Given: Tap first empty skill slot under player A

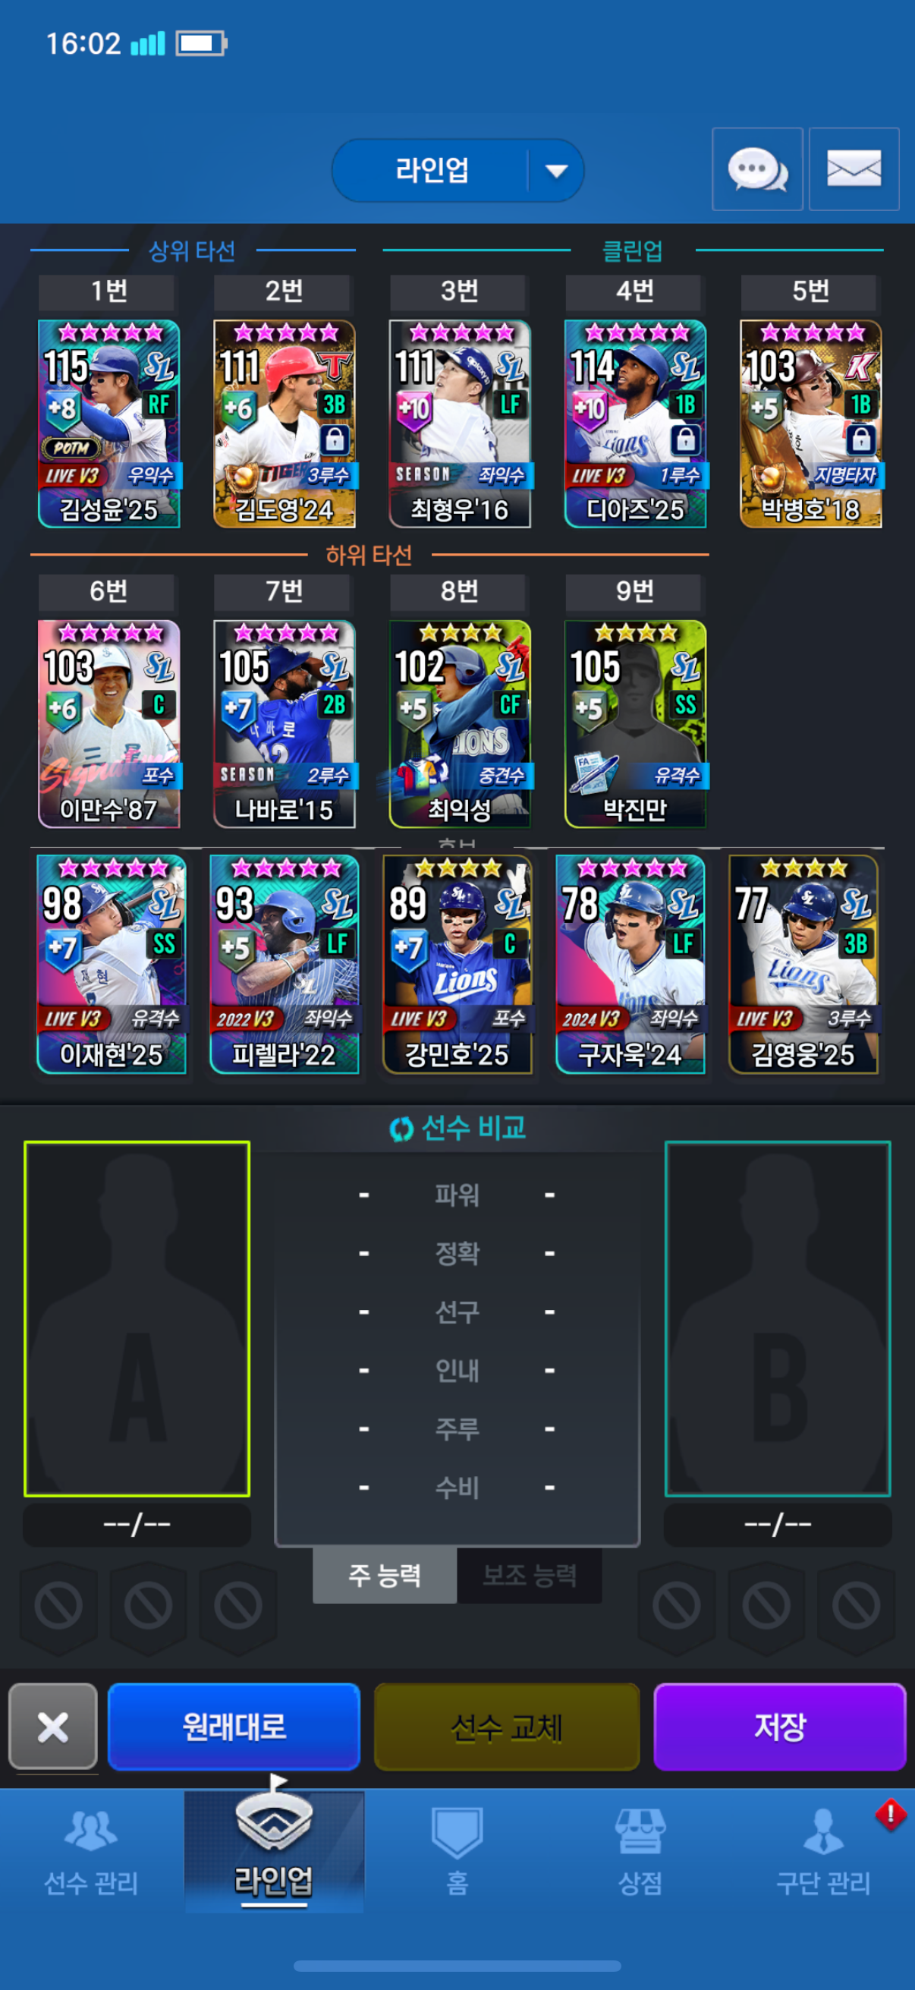Looking at the screenshot, I should 58,1606.
